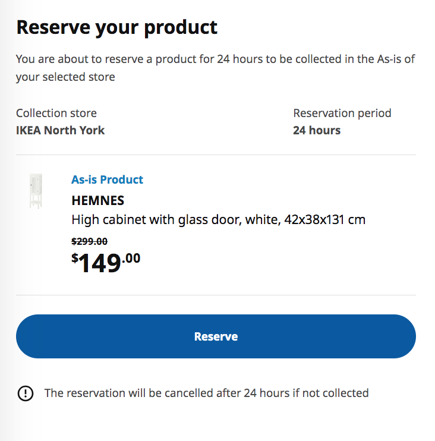Open the As-is Product link
The height and width of the screenshot is (441, 435).
click(x=107, y=179)
